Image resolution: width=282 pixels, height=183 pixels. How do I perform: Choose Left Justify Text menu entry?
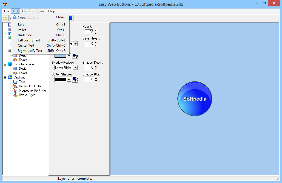pyautogui.click(x=40, y=40)
